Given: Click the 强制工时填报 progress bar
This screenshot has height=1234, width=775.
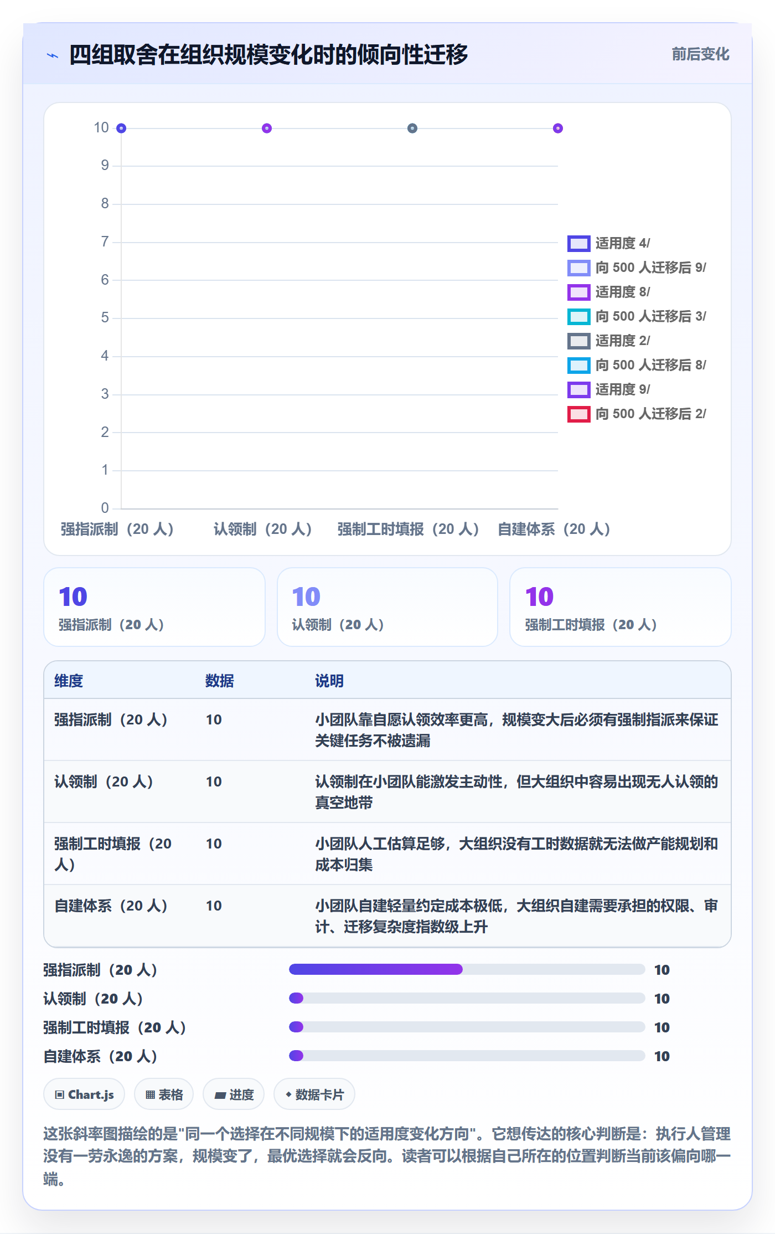Looking at the screenshot, I should 467,1027.
